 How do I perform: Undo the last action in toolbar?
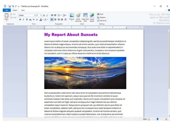[x=13, y=6]
